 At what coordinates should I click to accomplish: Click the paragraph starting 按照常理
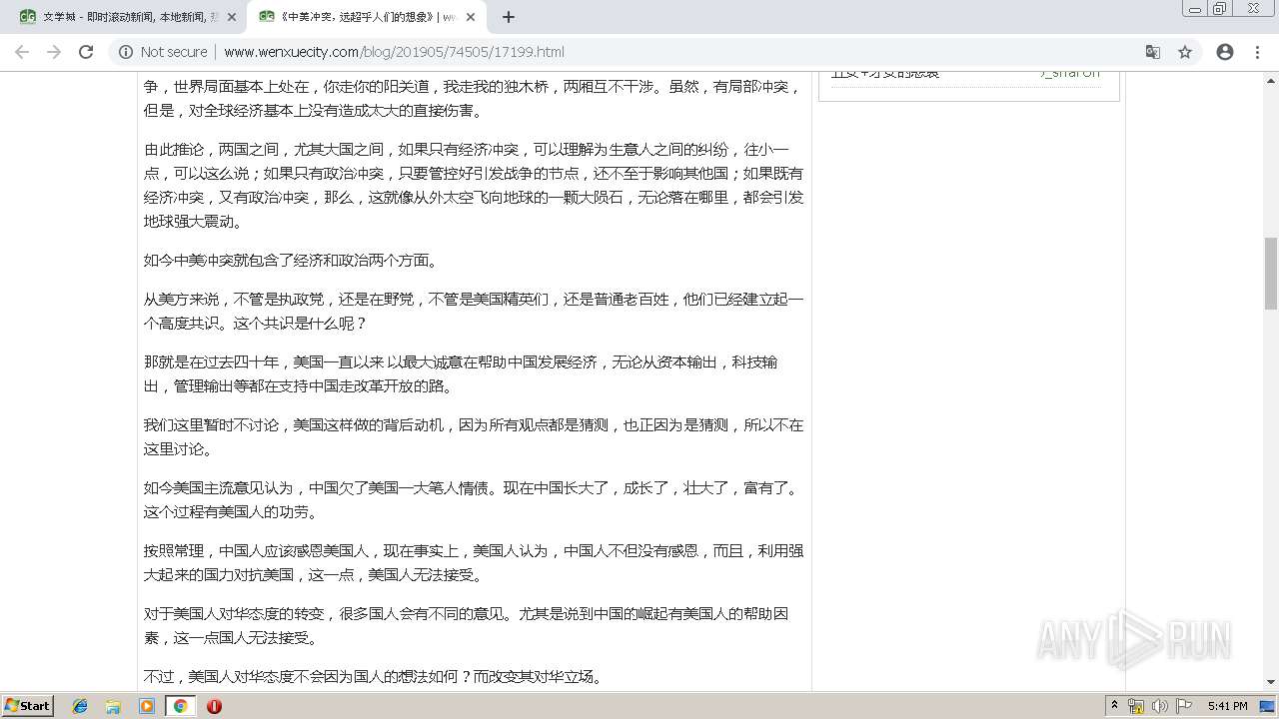click(474, 563)
